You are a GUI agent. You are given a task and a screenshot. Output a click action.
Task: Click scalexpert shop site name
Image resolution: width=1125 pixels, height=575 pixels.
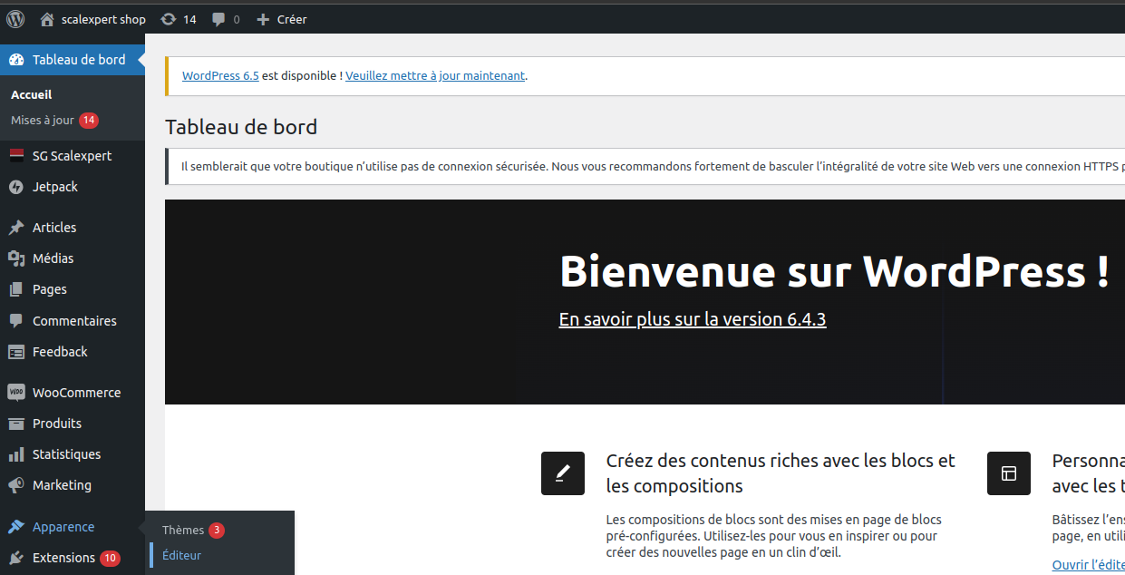pos(103,19)
